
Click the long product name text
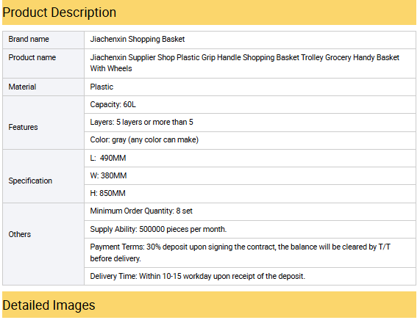(244, 63)
